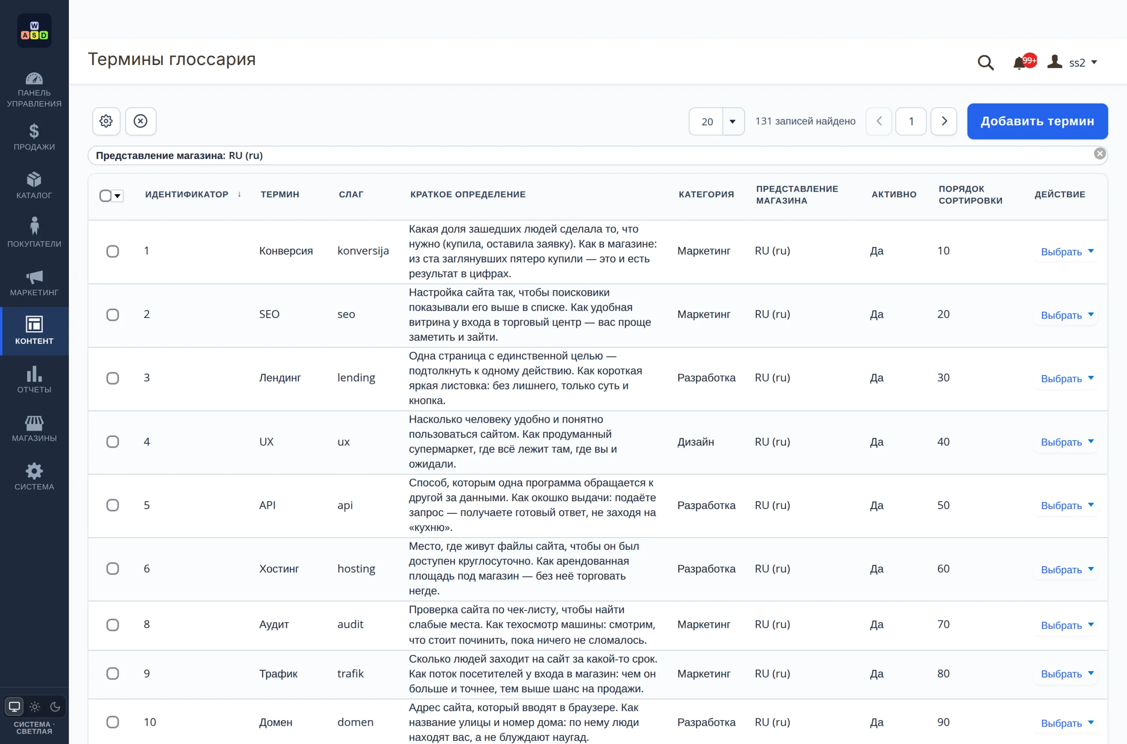Switch to light theme sun icon
The height and width of the screenshot is (744, 1127).
click(x=35, y=707)
